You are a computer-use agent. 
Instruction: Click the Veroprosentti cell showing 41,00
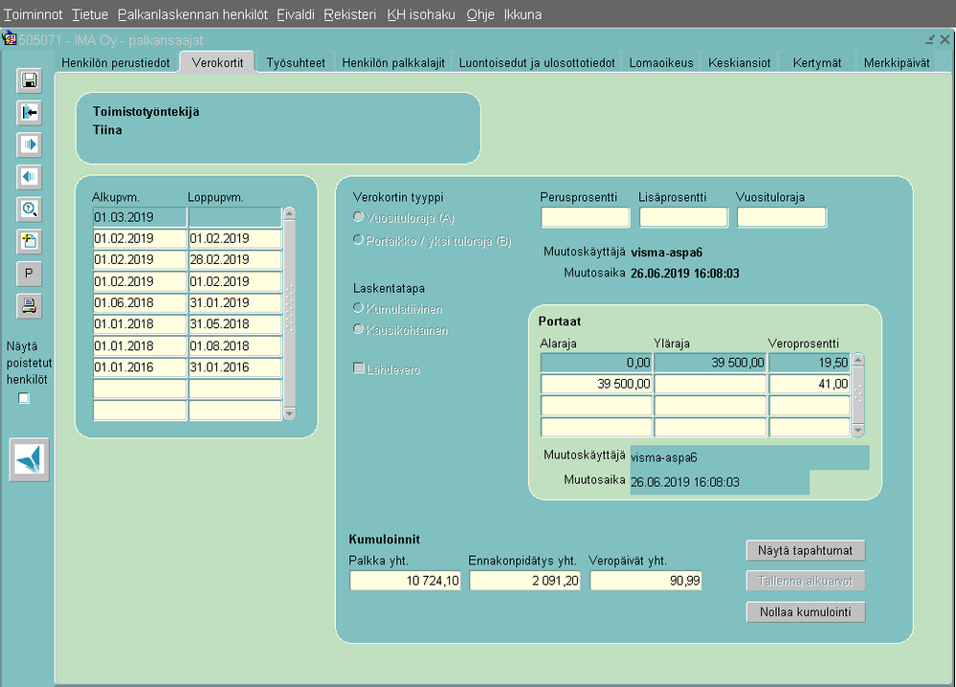(x=810, y=384)
